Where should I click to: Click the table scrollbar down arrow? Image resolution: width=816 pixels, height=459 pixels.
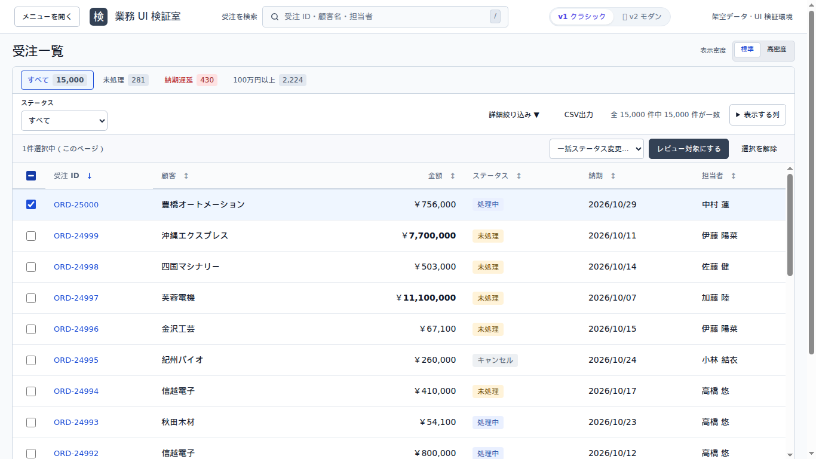(x=790, y=455)
